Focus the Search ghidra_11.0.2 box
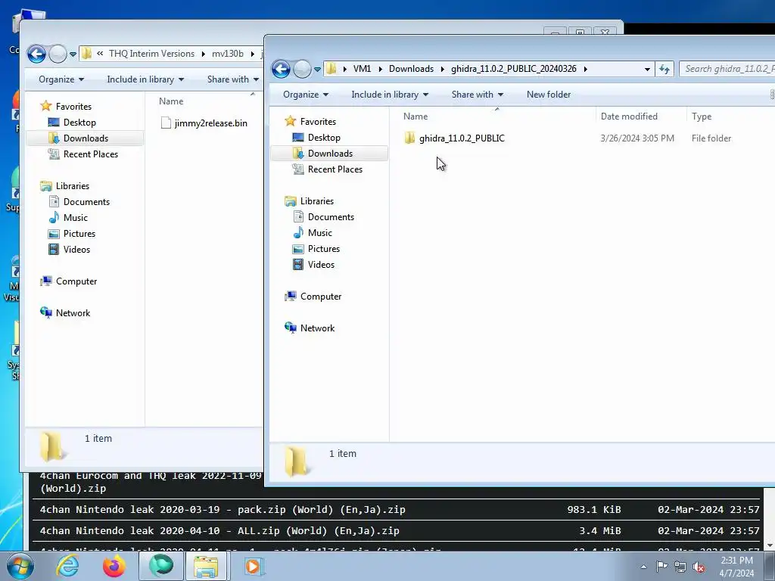The width and height of the screenshot is (775, 581). tap(727, 69)
